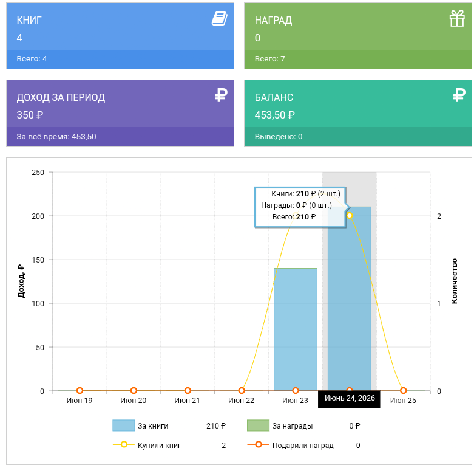Open the КНИГ summary card

pos(120,36)
